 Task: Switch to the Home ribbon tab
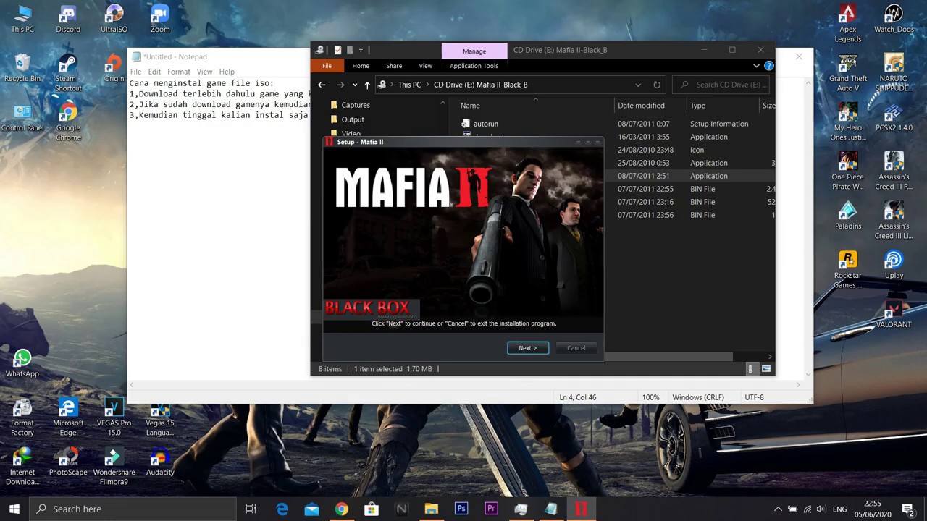(361, 66)
